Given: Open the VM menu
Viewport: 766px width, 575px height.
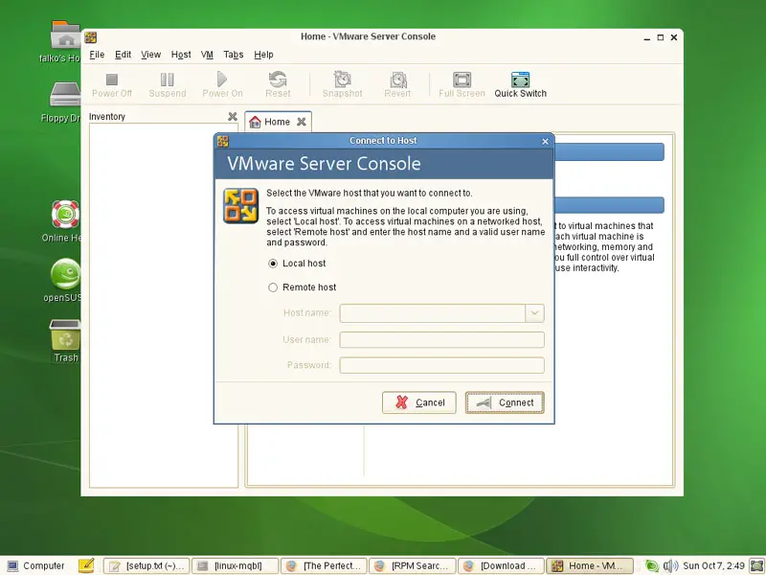Looking at the screenshot, I should 207,55.
